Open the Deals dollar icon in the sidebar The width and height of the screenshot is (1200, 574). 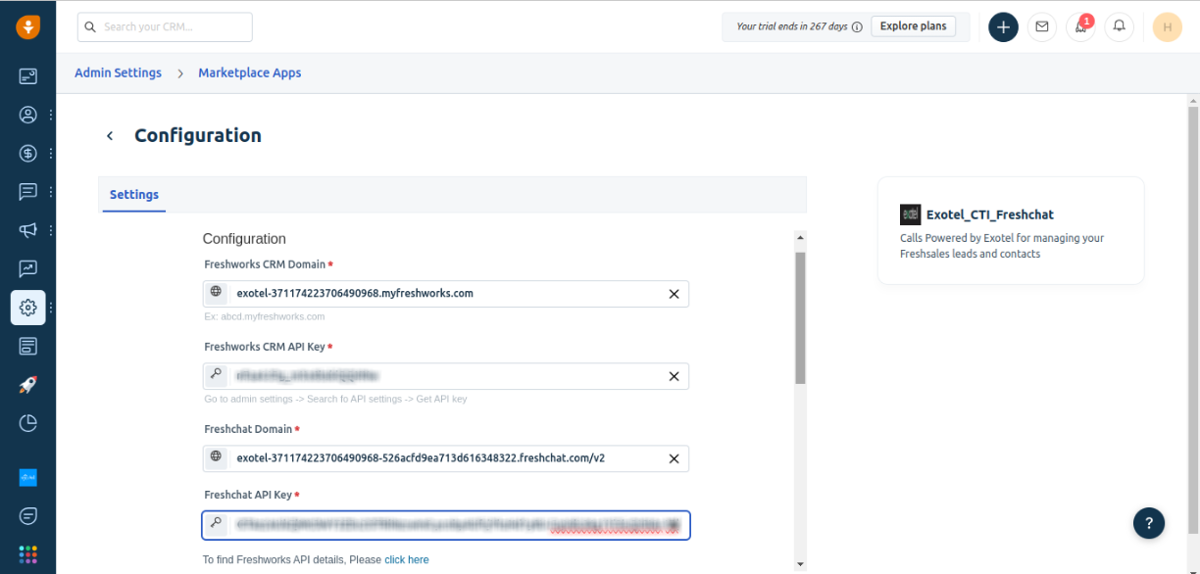27,153
